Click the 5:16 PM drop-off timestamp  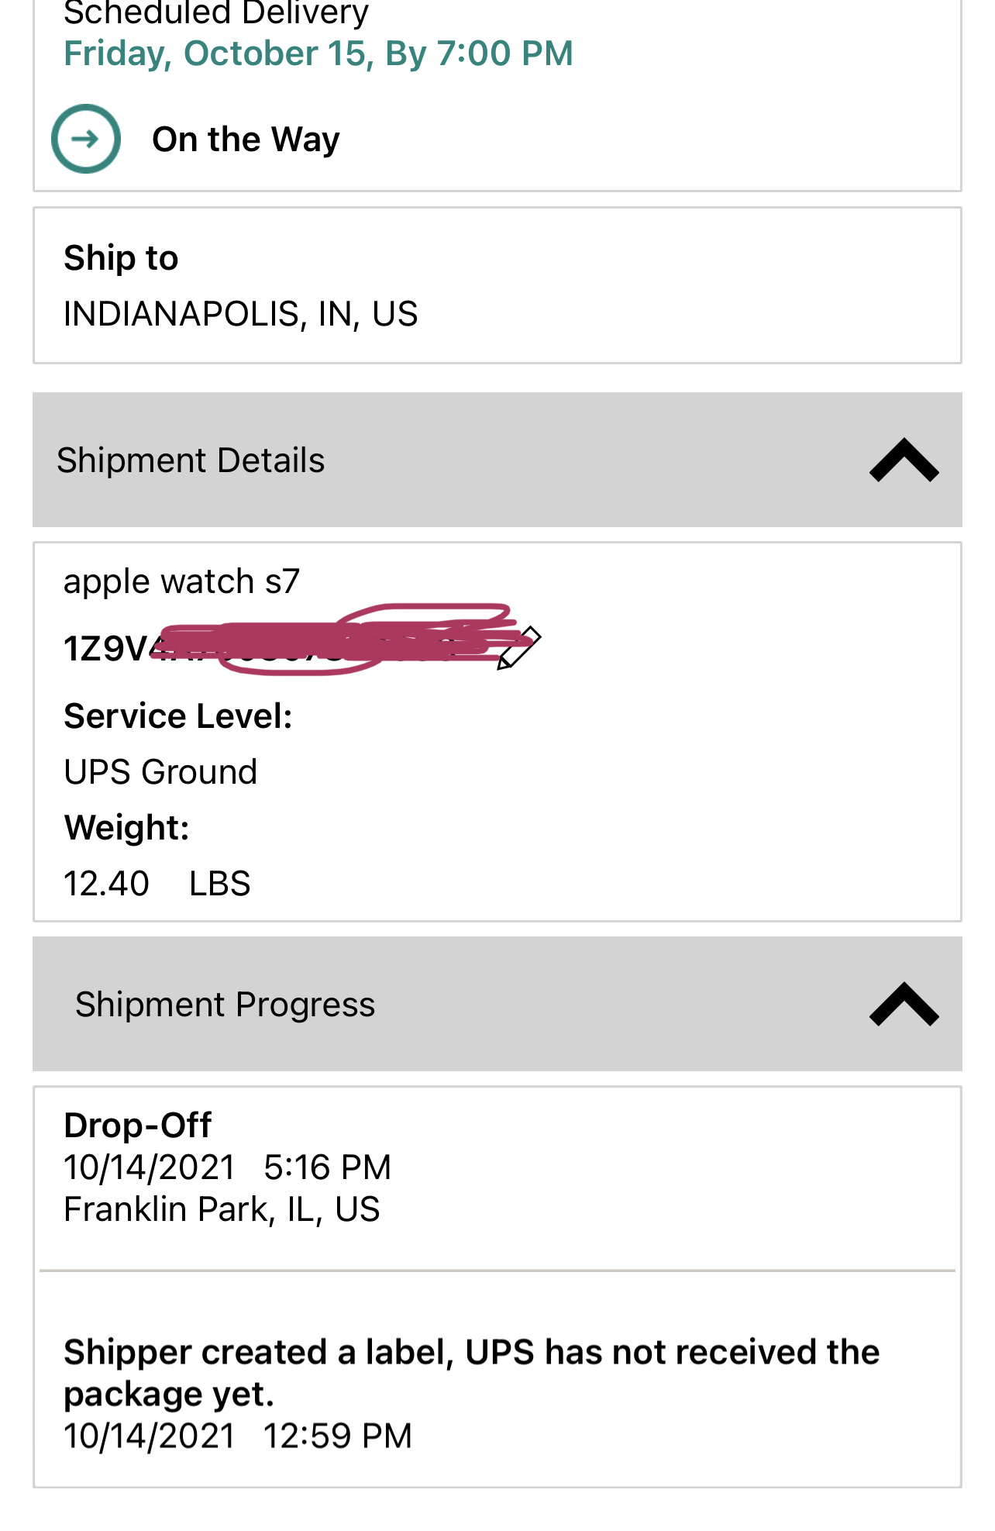tap(327, 1167)
